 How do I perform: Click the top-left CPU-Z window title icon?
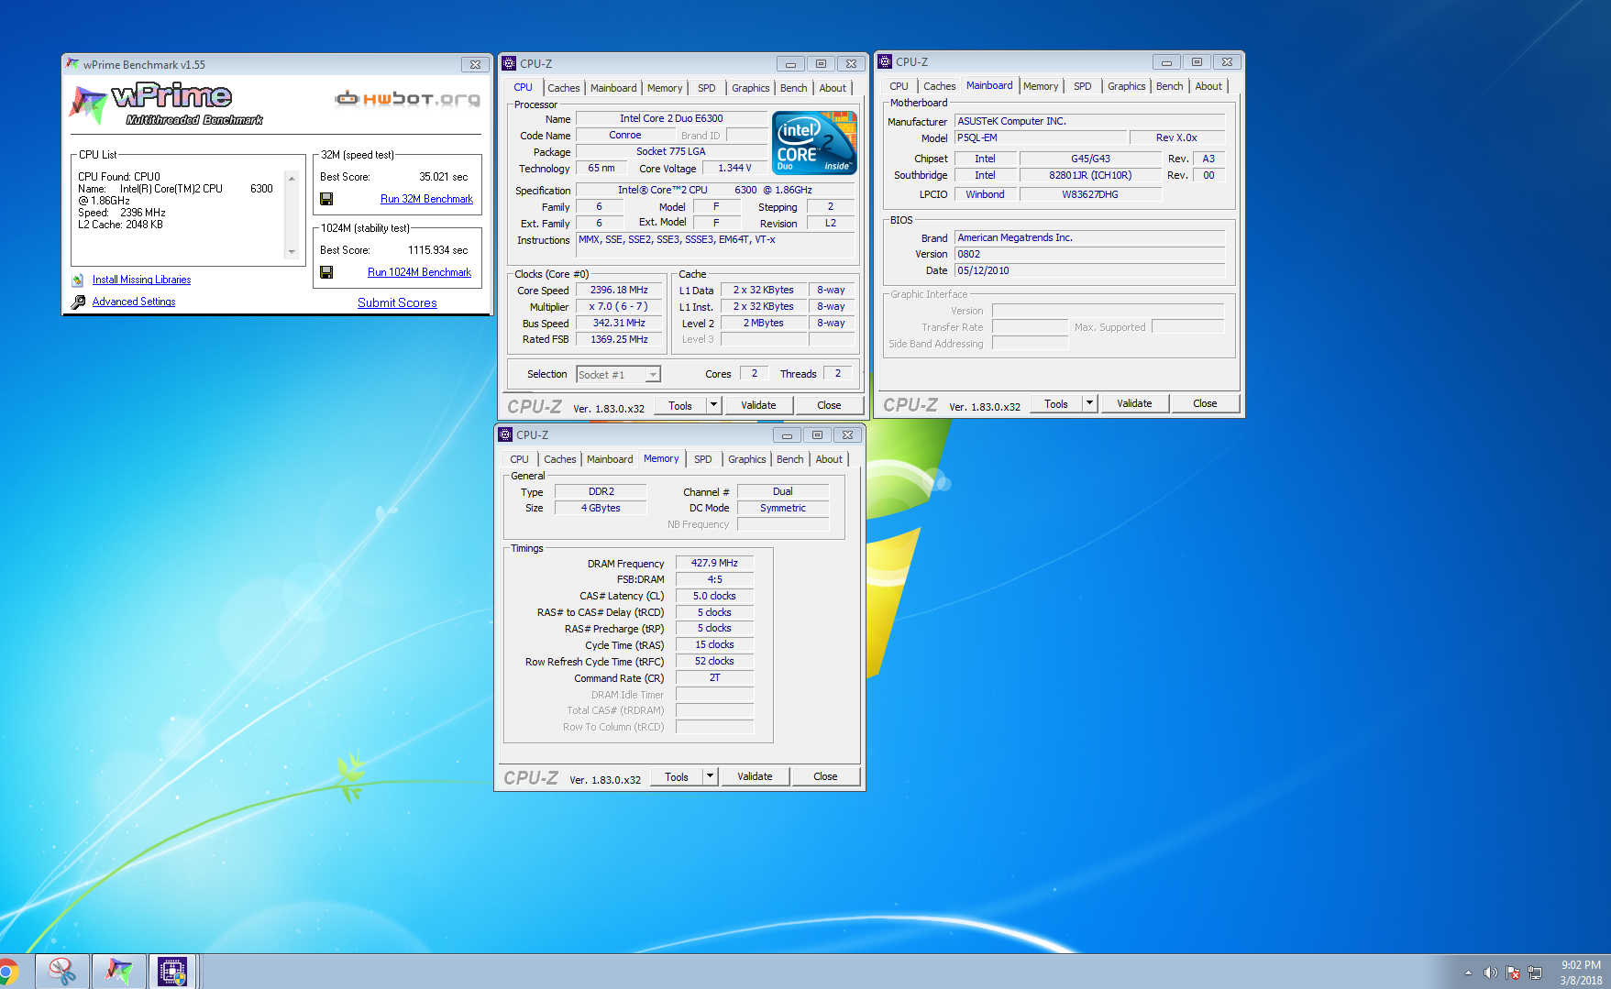click(509, 63)
